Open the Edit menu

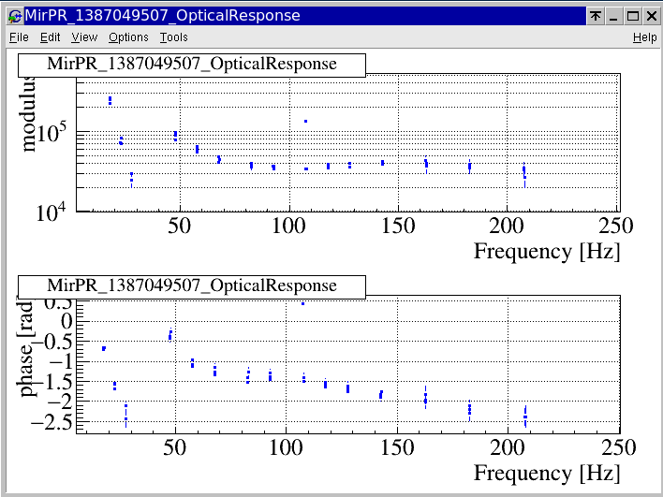(x=50, y=37)
